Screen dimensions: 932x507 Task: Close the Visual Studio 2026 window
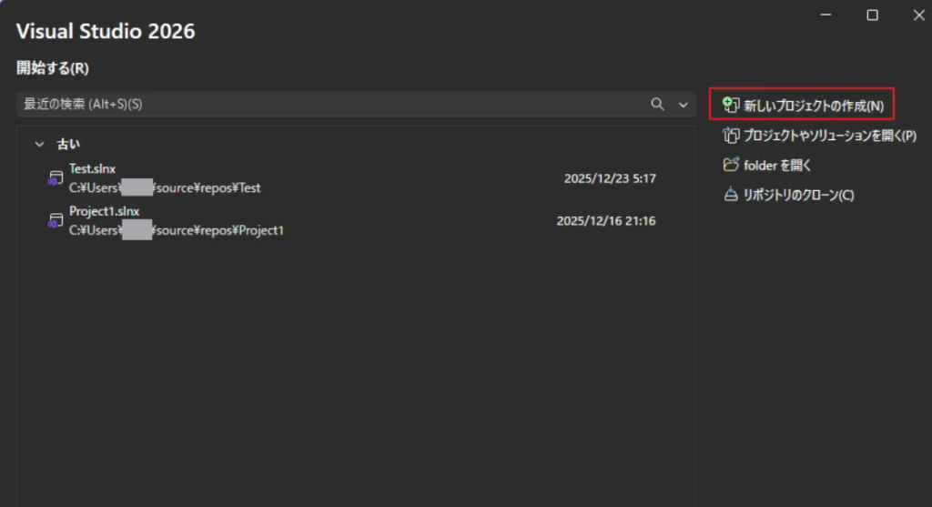click(918, 15)
